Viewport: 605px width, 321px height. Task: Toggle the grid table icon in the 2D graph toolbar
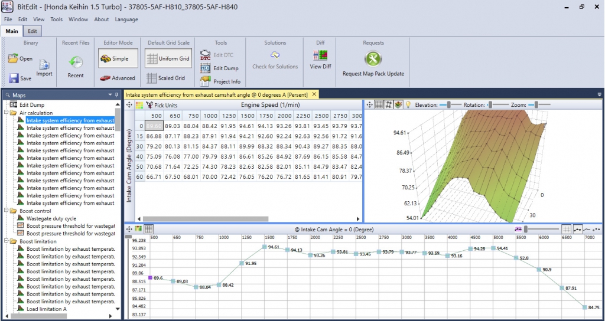pos(149,229)
